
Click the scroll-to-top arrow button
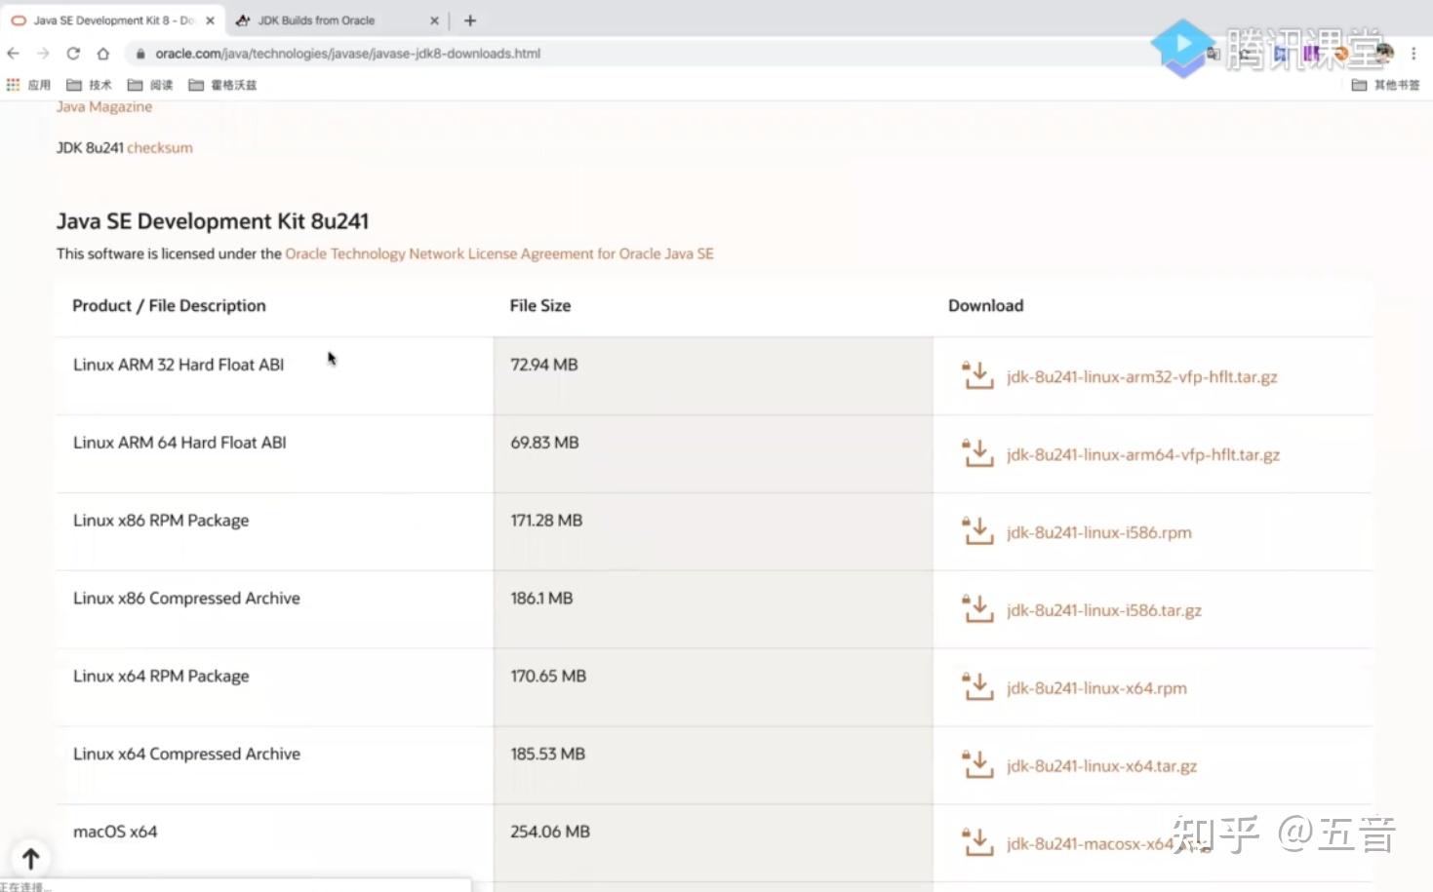click(31, 858)
